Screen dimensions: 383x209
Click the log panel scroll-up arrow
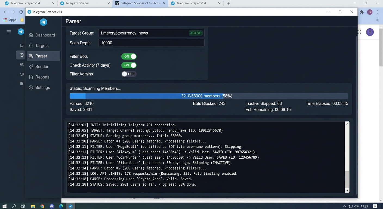tap(347, 124)
